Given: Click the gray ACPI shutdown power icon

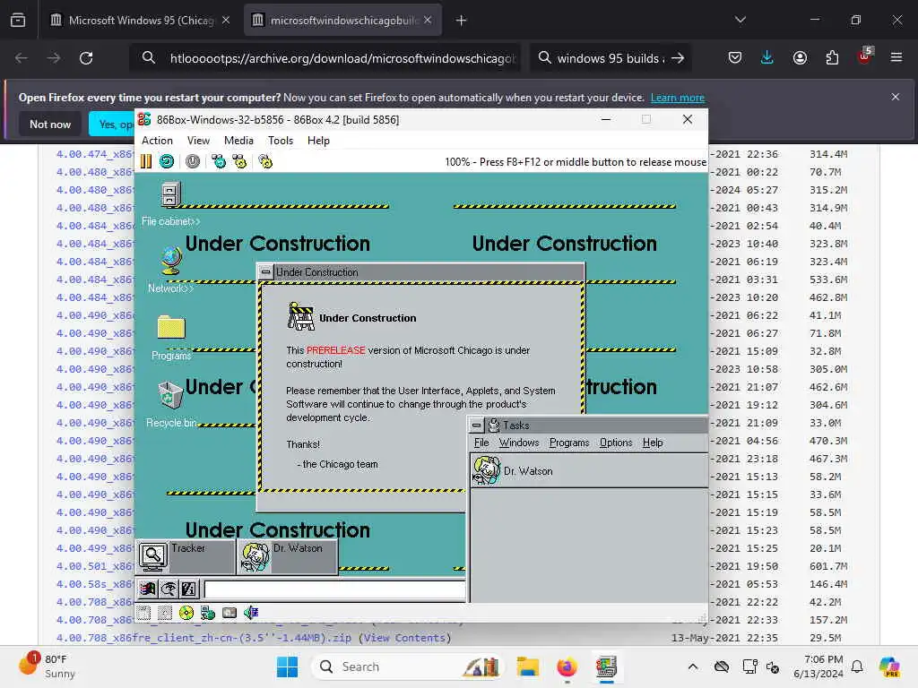Looking at the screenshot, I should 193,161.
